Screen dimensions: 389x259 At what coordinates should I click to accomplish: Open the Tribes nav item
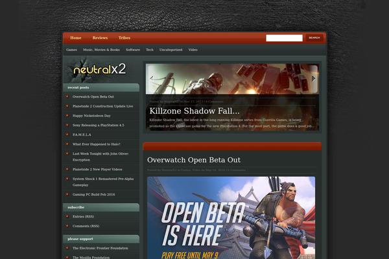(124, 38)
